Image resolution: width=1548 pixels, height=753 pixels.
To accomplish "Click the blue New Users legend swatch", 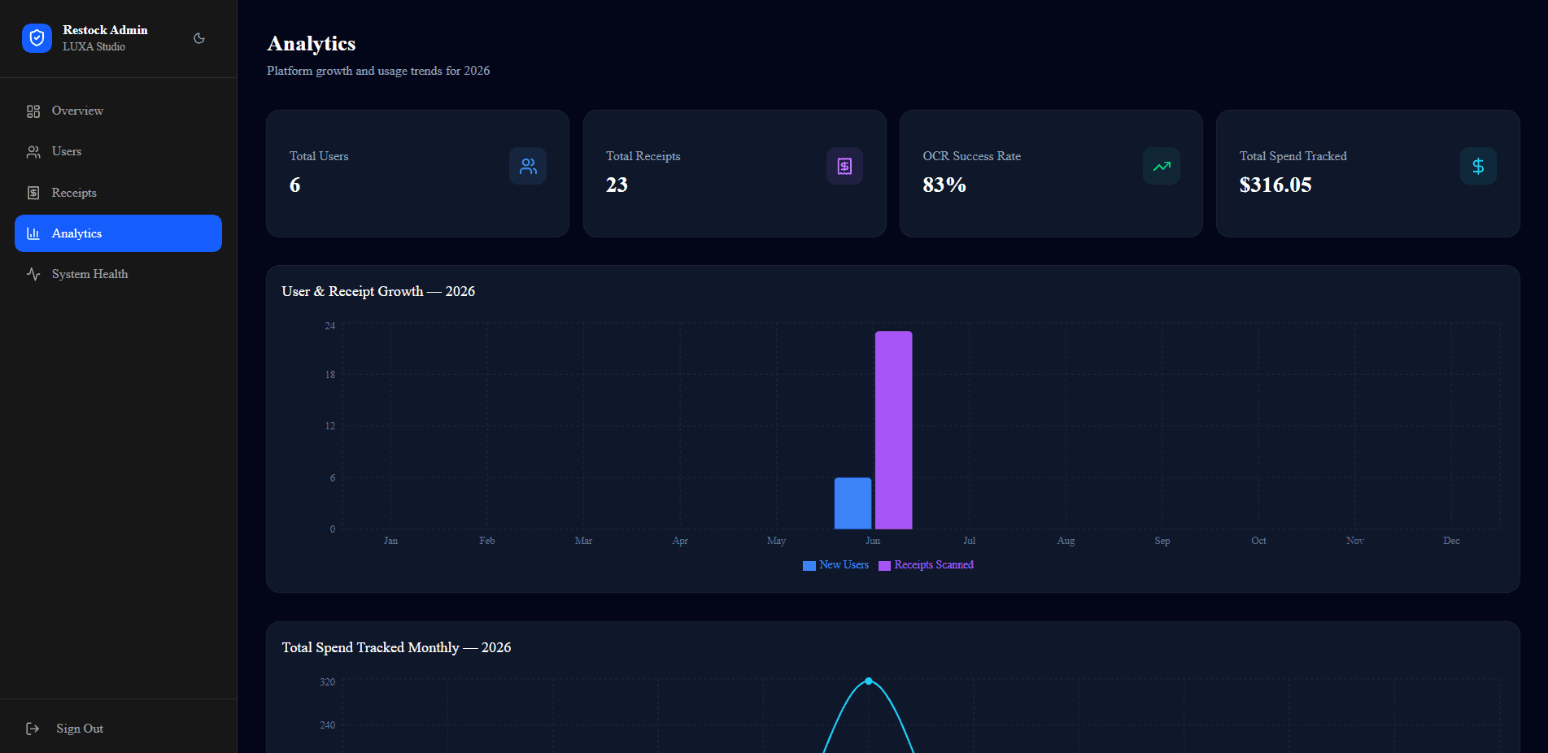I will 809,566.
